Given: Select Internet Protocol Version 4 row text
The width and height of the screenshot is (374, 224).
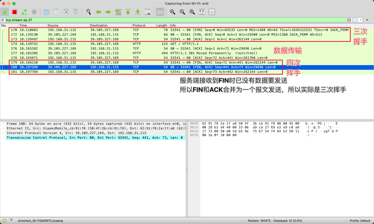Looking at the screenshot, I should 76,133.
